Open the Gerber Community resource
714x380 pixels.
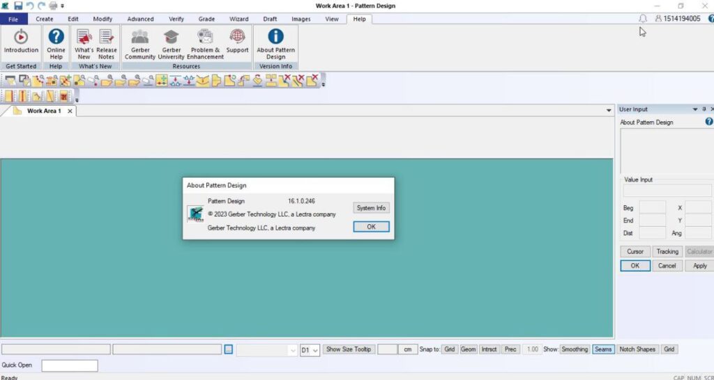coord(140,37)
